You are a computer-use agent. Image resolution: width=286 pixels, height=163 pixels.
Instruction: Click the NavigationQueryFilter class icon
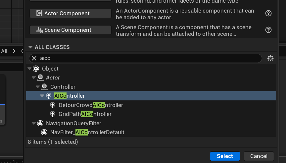[x=40, y=123]
